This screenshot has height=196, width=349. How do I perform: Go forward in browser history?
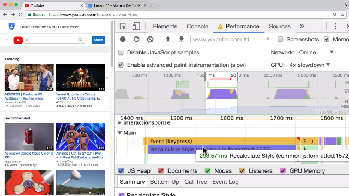pyautogui.click(x=13, y=15)
